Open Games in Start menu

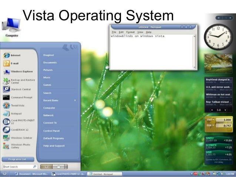pyautogui.click(x=47, y=85)
